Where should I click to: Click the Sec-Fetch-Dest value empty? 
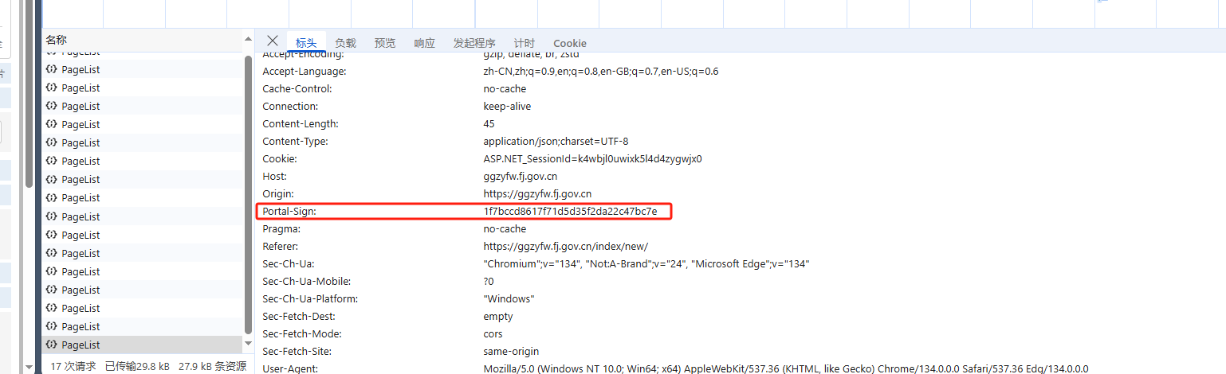point(498,316)
